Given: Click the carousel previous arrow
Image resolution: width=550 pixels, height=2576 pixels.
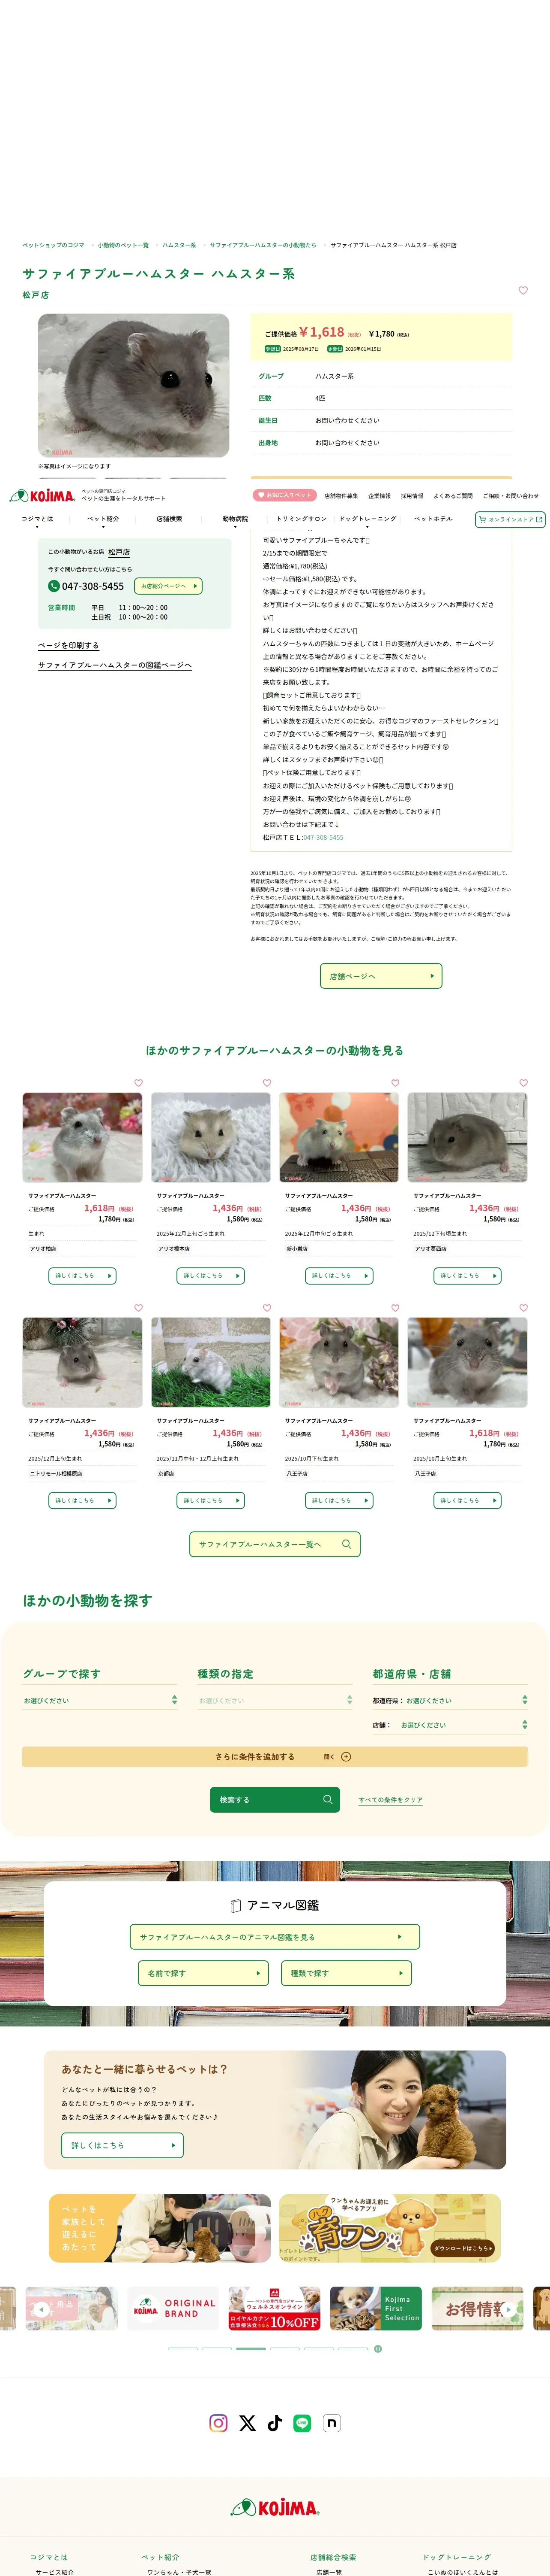Looking at the screenshot, I should pyautogui.click(x=41, y=2308).
